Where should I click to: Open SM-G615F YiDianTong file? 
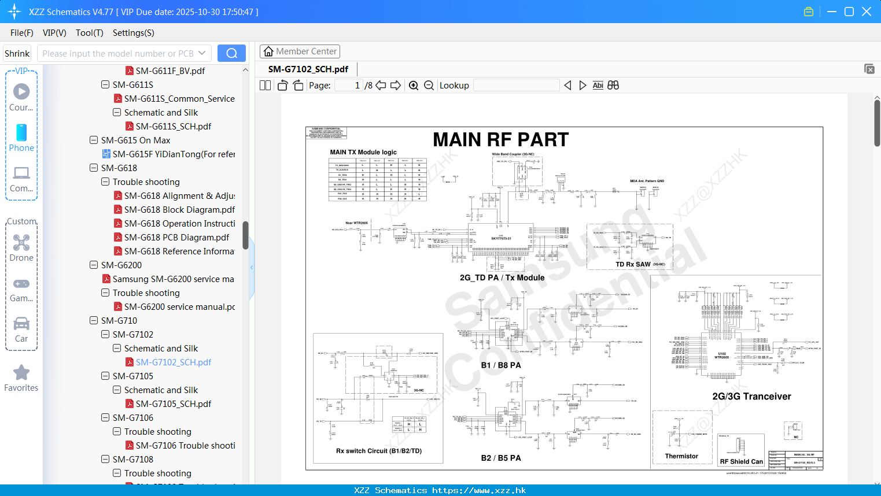(168, 154)
